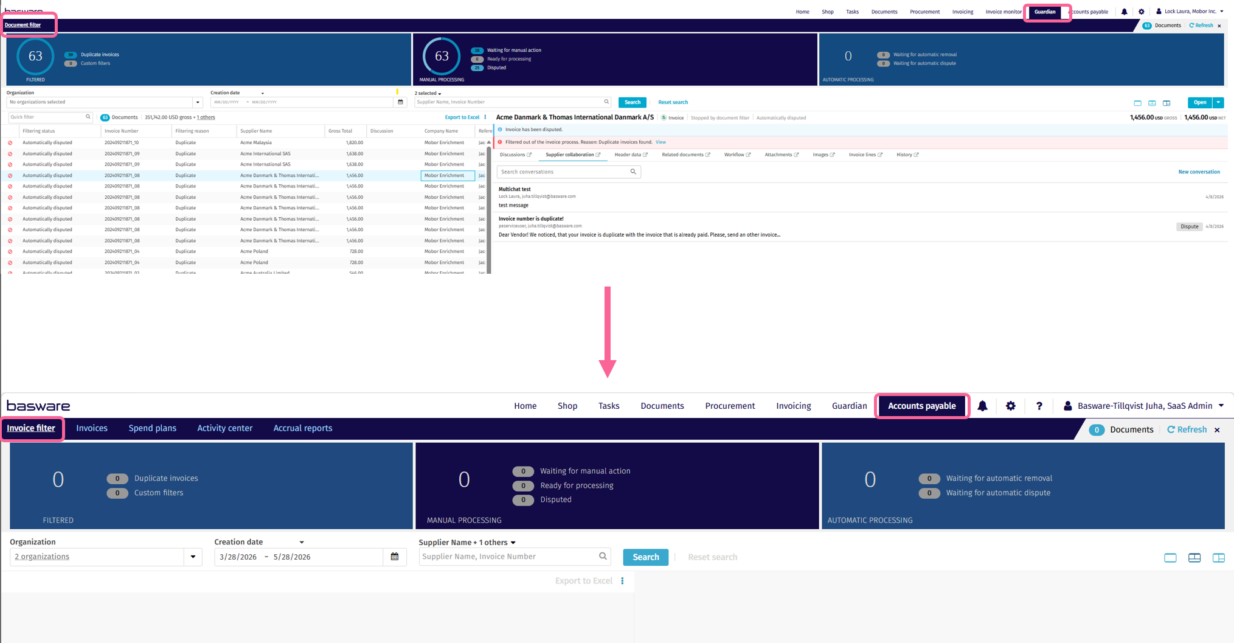Image resolution: width=1234 pixels, height=643 pixels.
Task: Open Invoice filter tab
Action: [x=31, y=428]
